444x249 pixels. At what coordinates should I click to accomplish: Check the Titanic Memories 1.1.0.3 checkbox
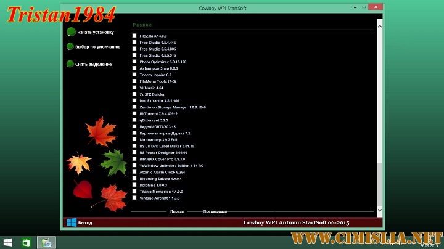(x=134, y=191)
